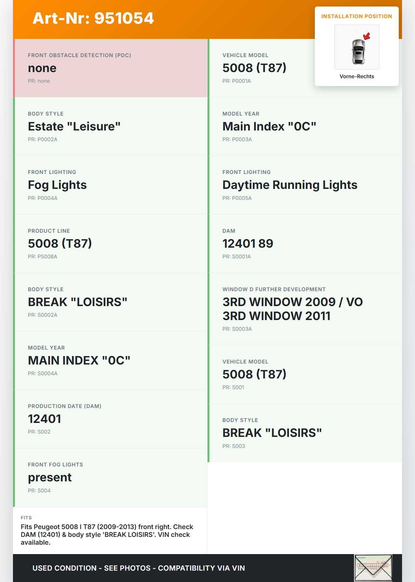Click the Production Date (DAM) 12401 card
The image size is (415, 582).
coord(111,419)
